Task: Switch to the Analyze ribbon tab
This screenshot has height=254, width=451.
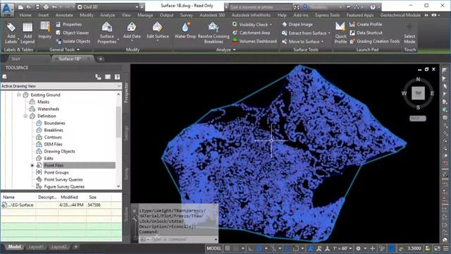Action: pos(108,15)
